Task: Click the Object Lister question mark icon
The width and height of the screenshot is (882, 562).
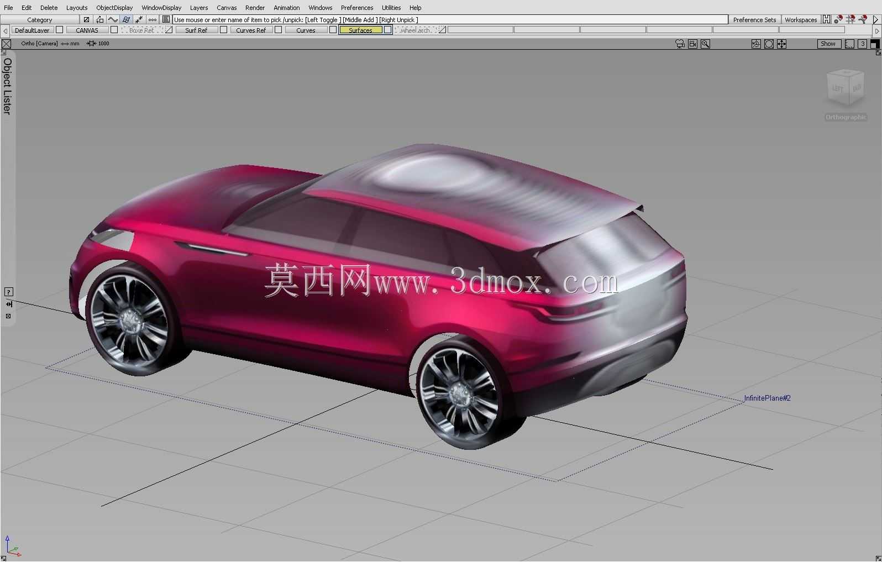Action: [x=8, y=292]
